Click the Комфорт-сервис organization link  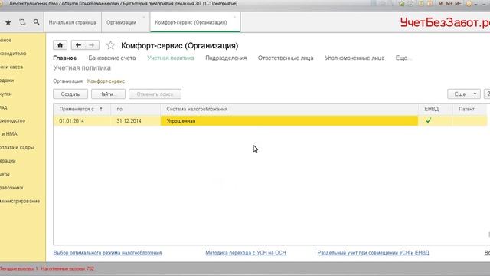[x=106, y=81]
